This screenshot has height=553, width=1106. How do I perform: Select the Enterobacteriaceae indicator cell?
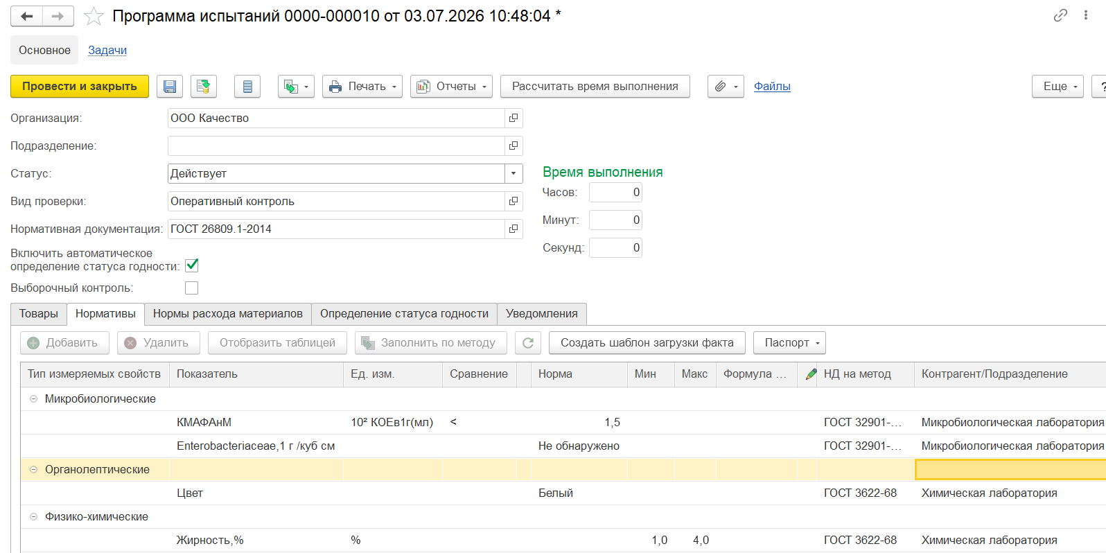point(256,446)
